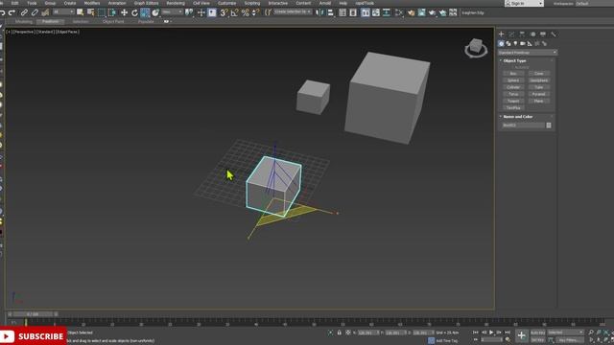Click the Cylinder primitive button
The image size is (614, 345).
(x=513, y=87)
